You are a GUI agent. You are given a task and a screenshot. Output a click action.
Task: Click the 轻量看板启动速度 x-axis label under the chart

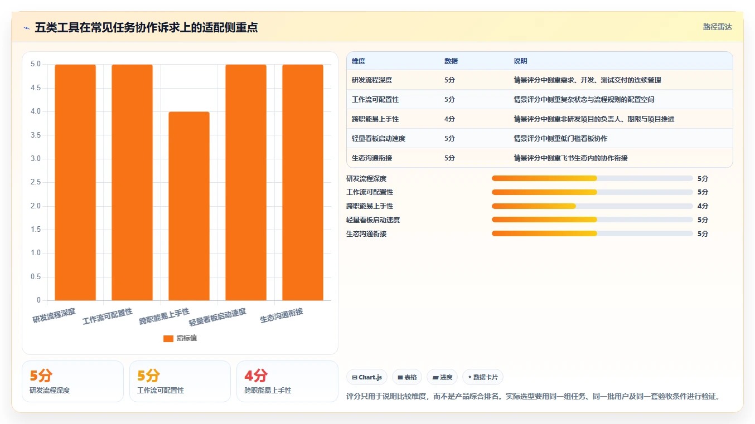point(217,317)
